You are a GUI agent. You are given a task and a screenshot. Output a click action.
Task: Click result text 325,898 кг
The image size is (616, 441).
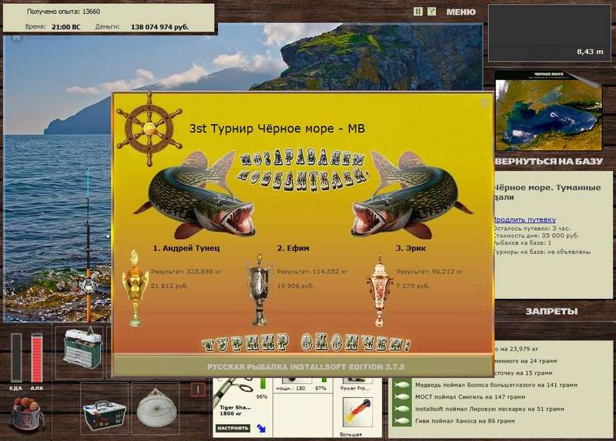(x=186, y=272)
